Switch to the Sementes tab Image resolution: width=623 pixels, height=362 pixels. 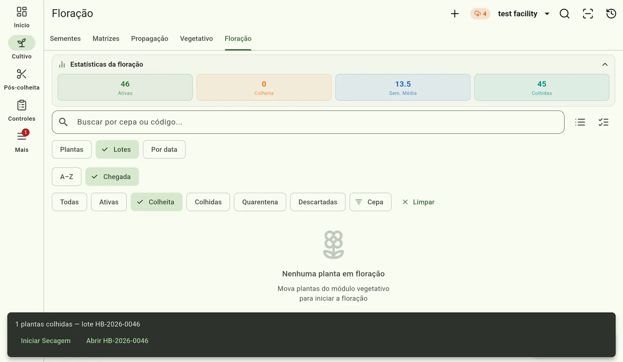click(65, 39)
